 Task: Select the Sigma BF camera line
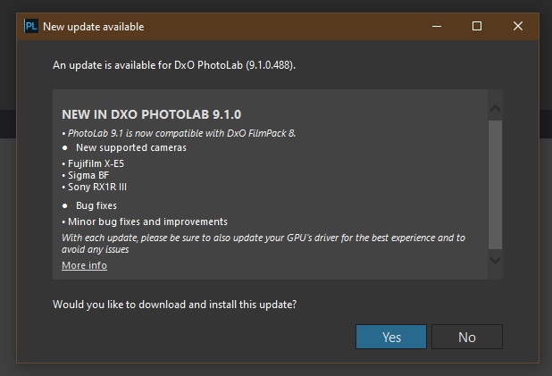pos(88,176)
